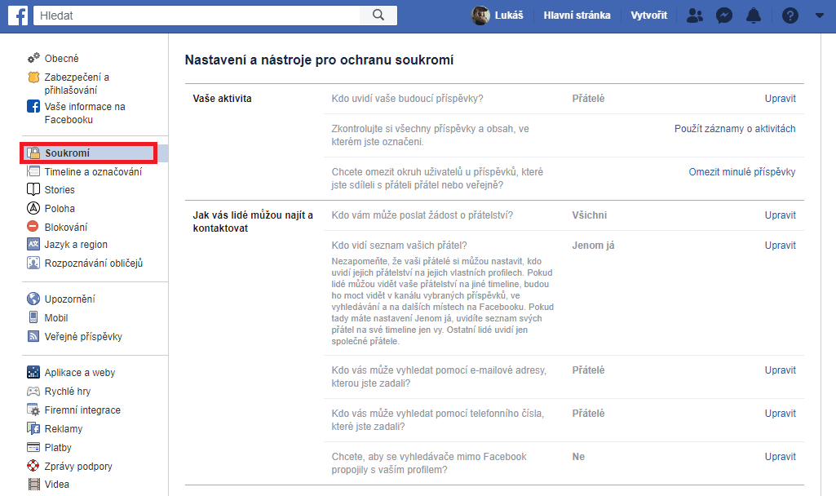Click Omezit minulé příspěvky link
The height and width of the screenshot is (496, 836).
[x=741, y=172]
